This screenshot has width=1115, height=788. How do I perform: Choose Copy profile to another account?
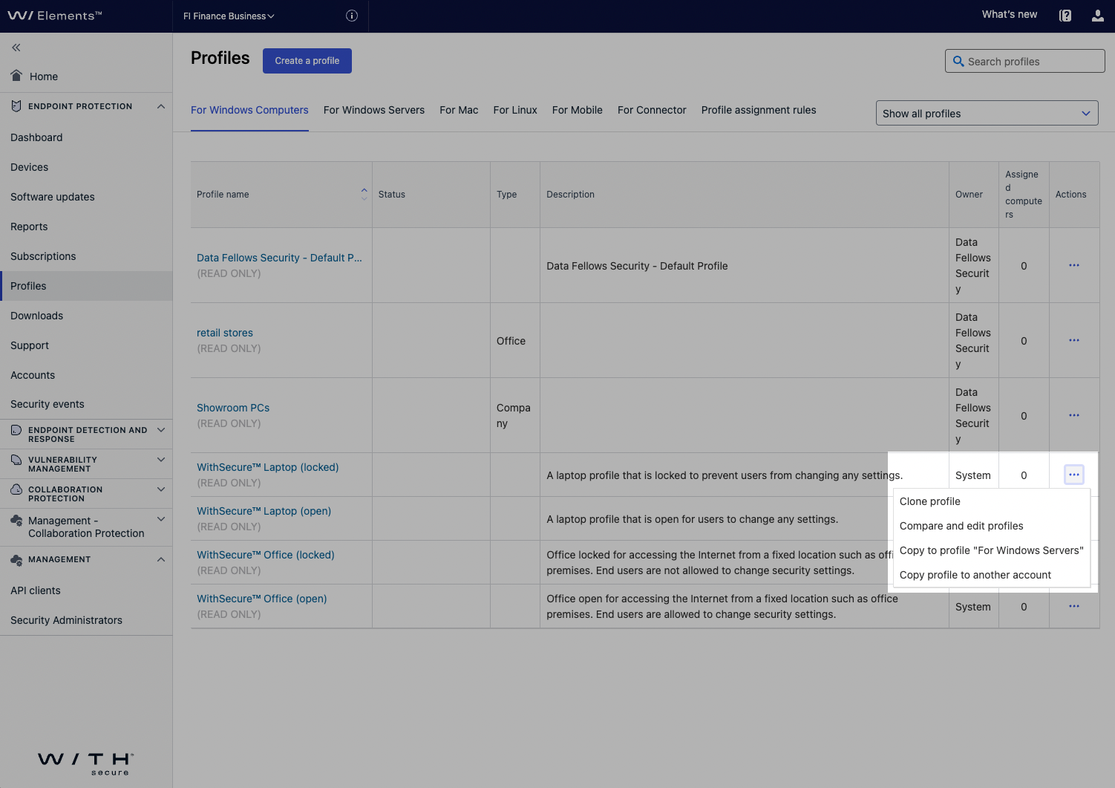pos(975,574)
